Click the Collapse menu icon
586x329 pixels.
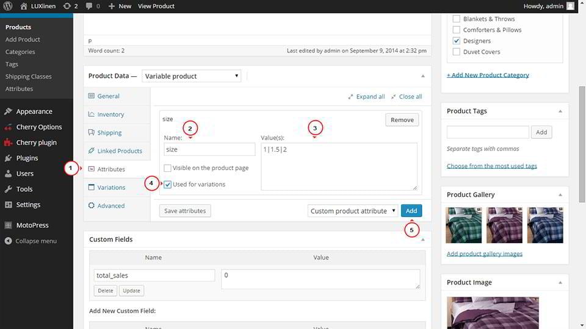pos(8,241)
